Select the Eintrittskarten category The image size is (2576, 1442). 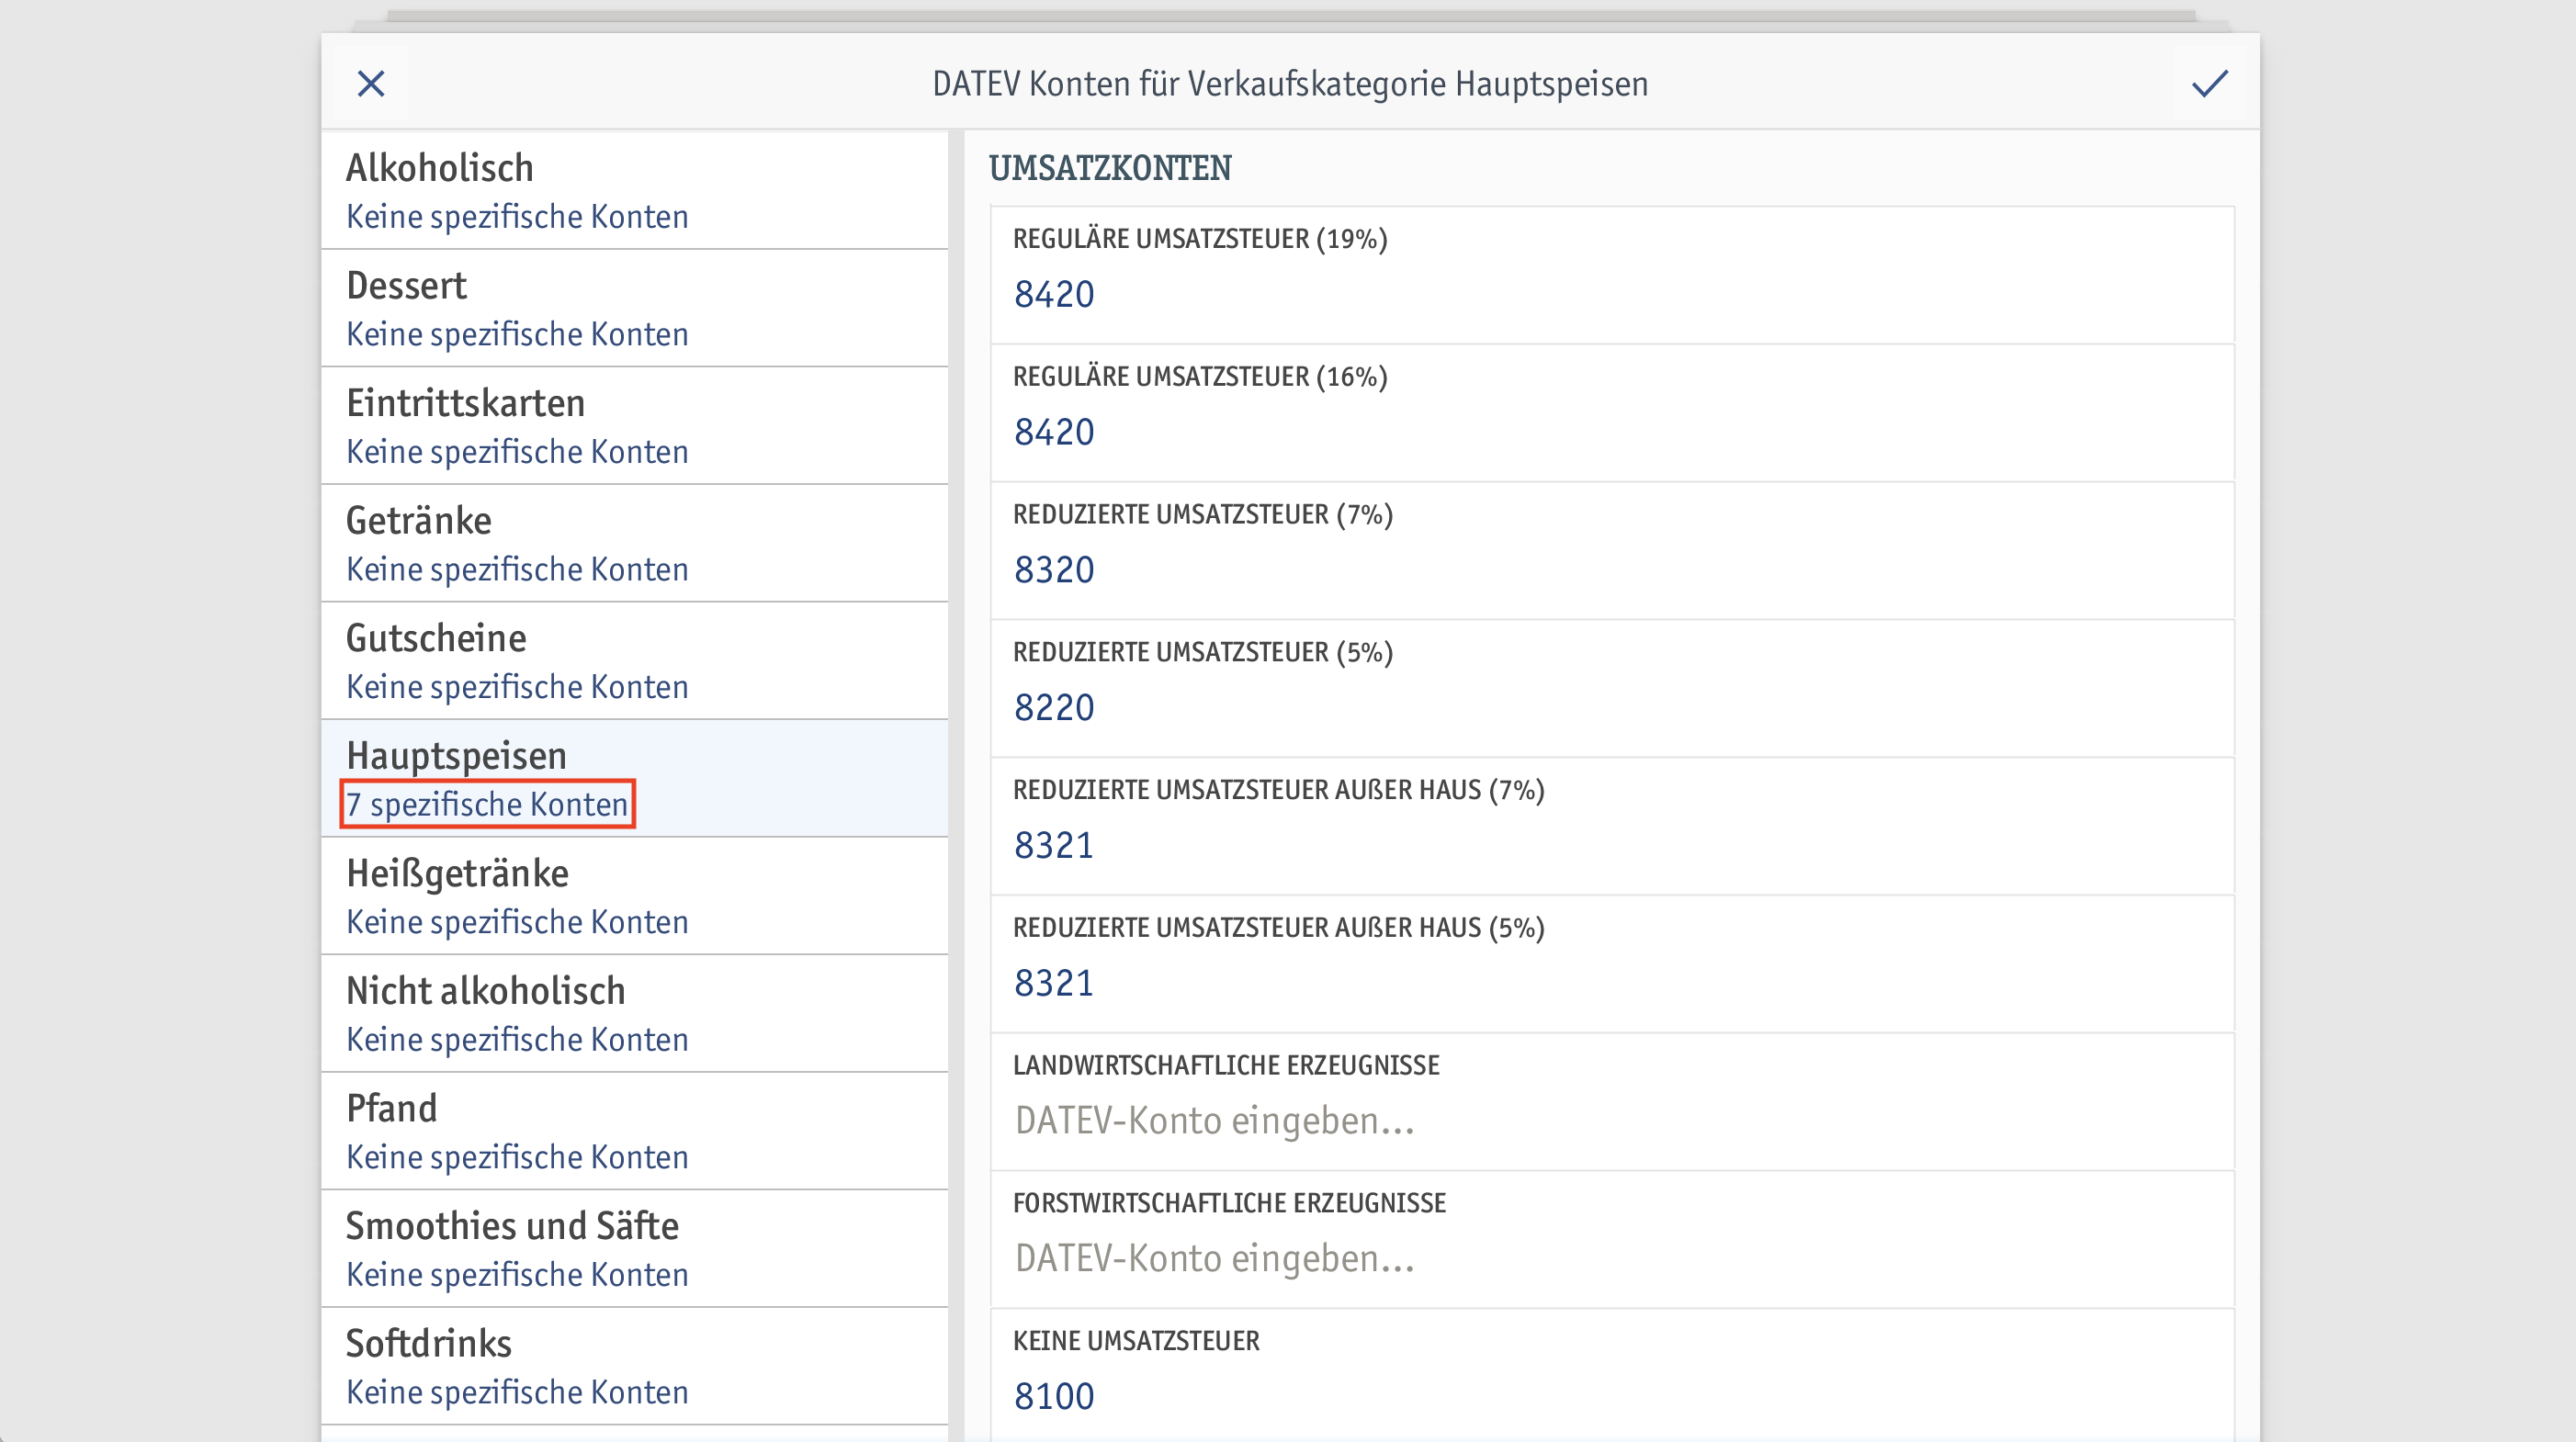[634, 426]
